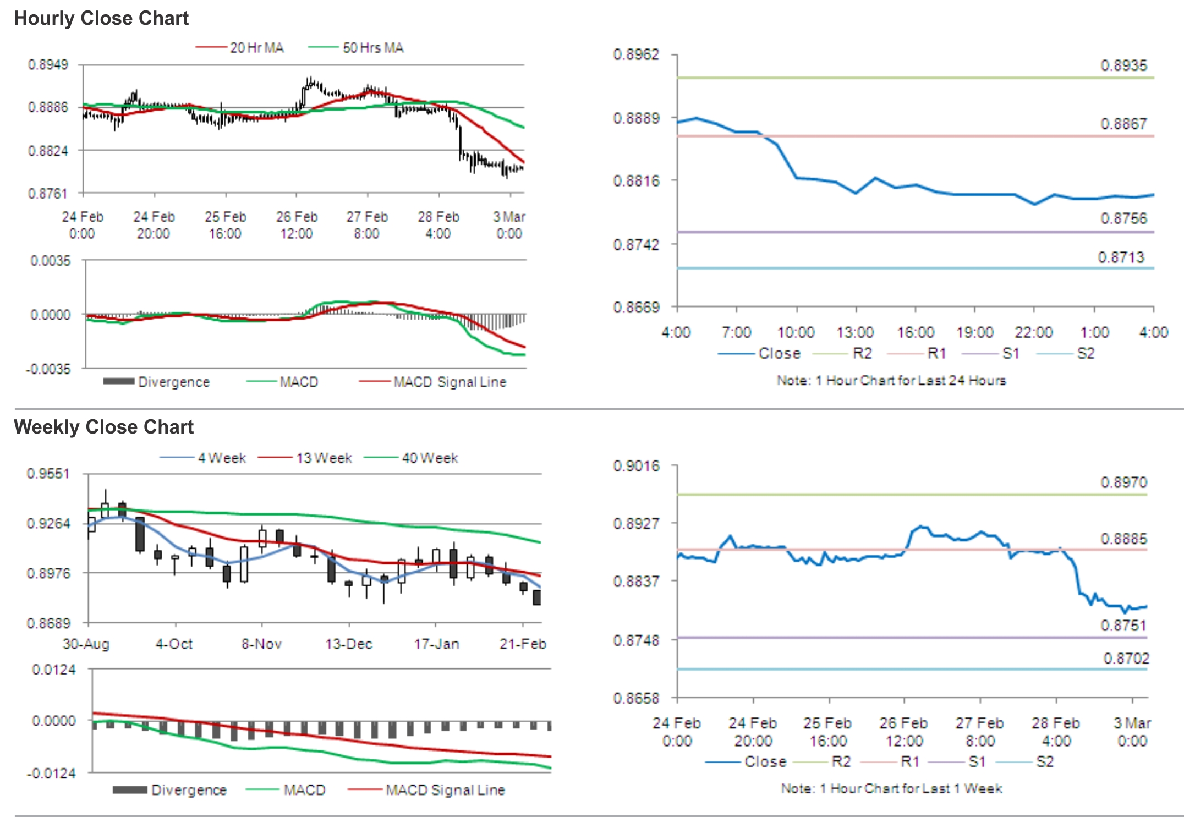The width and height of the screenshot is (1184, 817).
Task: Click the 8-Nov date label
Action: pos(261,644)
